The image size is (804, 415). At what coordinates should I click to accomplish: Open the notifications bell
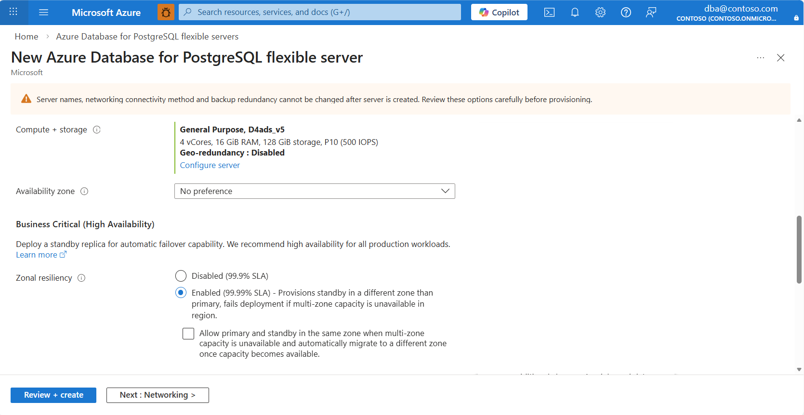coord(575,13)
